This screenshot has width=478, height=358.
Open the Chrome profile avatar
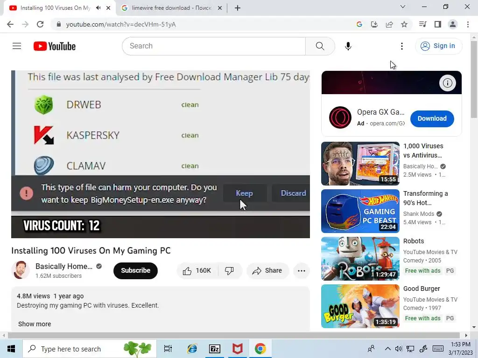click(453, 24)
